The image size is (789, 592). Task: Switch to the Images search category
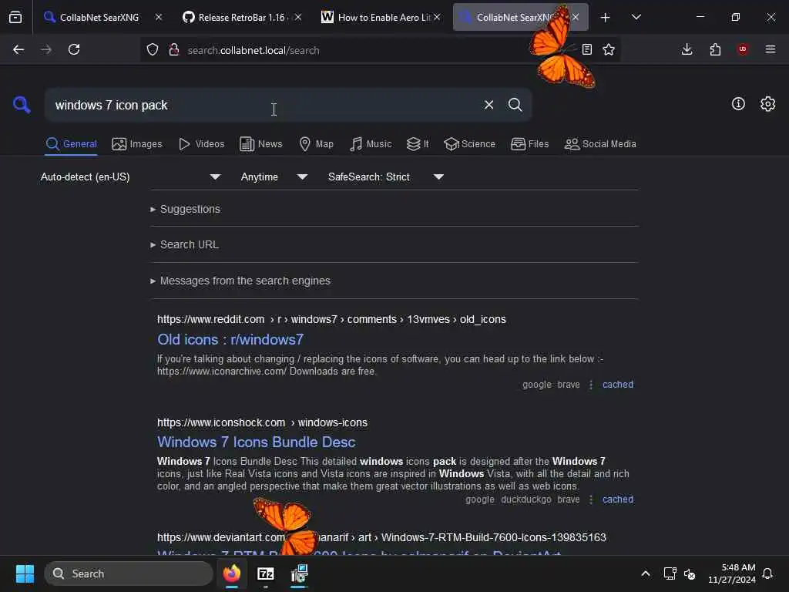[x=137, y=144]
